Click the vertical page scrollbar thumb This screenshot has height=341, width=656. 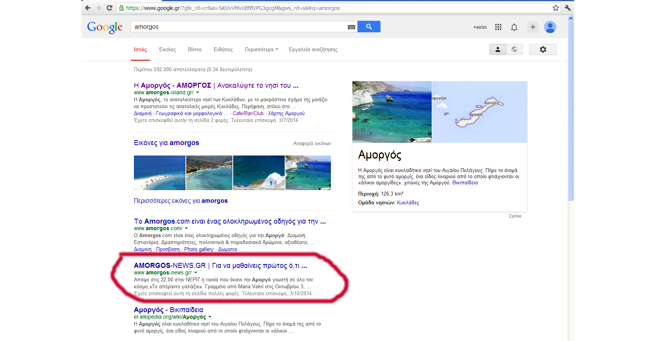click(x=571, y=111)
